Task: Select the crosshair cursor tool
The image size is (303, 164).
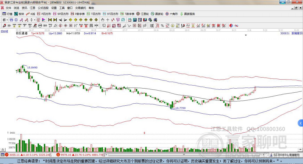Action: tap(108, 20)
